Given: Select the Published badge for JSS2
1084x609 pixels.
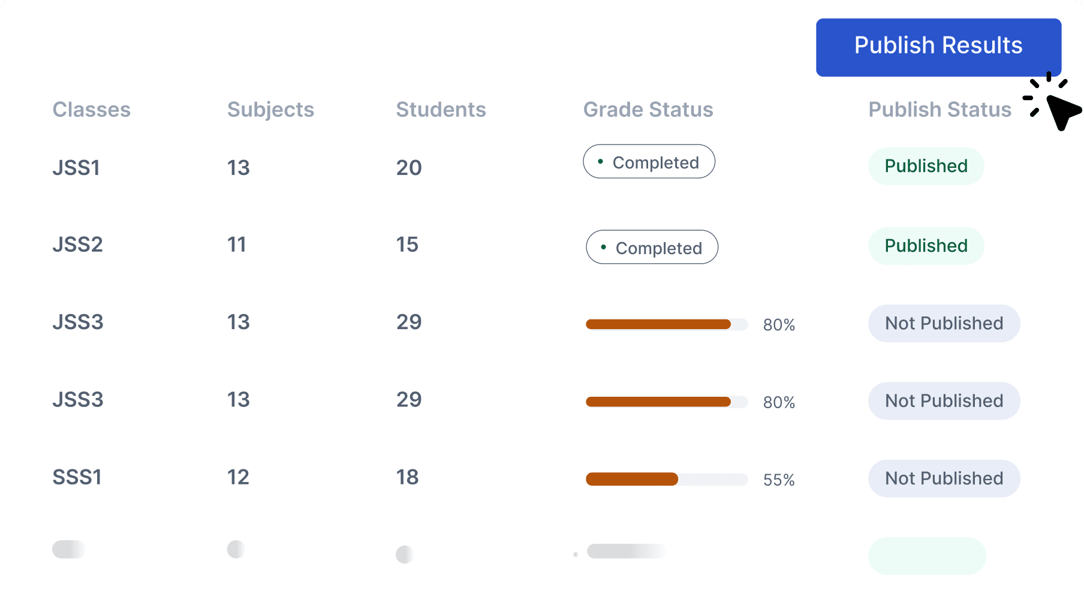Looking at the screenshot, I should tap(925, 245).
